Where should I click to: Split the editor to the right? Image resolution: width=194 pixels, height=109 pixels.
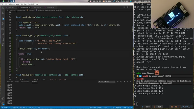128,7
